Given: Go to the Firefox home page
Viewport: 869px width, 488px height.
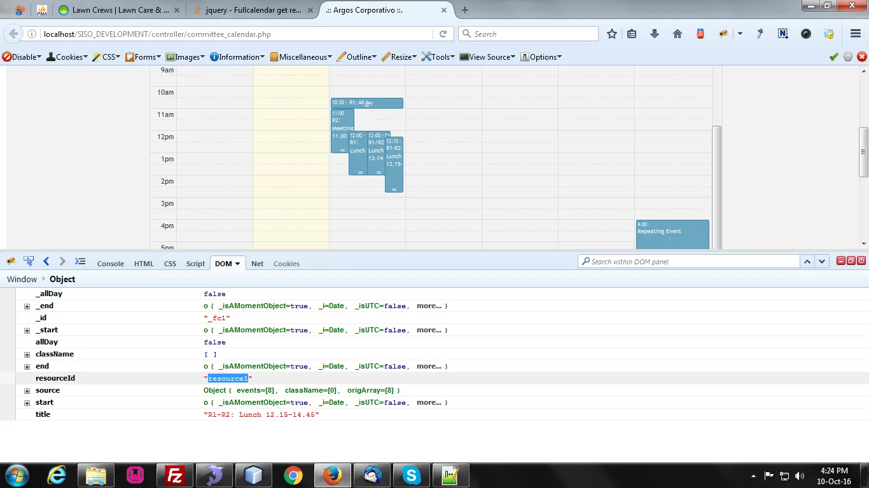Looking at the screenshot, I should click(678, 34).
